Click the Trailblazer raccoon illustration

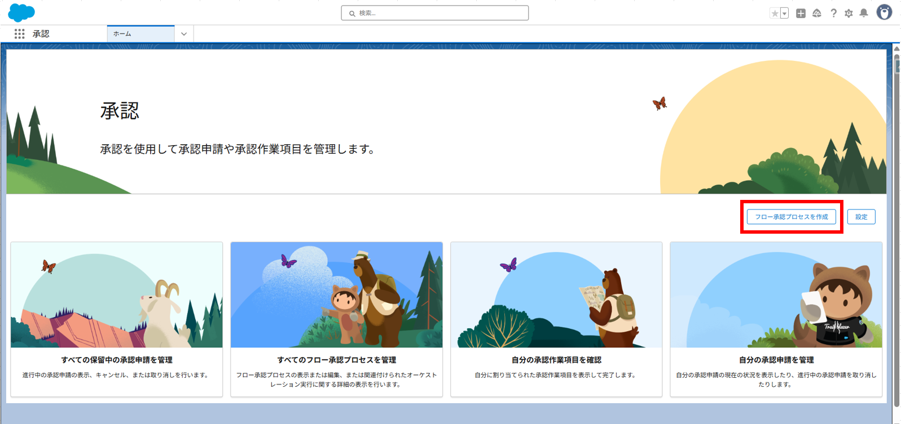776,295
